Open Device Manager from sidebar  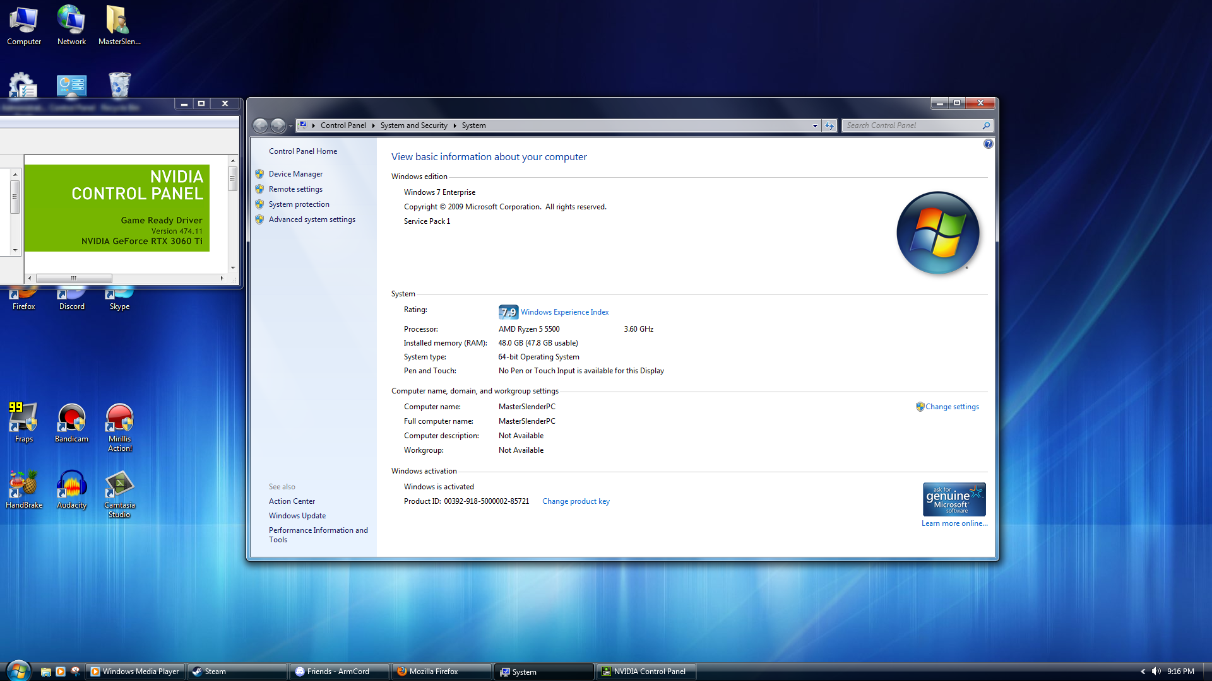point(295,174)
